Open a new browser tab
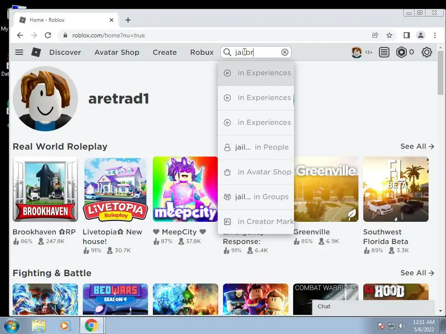Screen dimensions: 446x334 click(128, 20)
